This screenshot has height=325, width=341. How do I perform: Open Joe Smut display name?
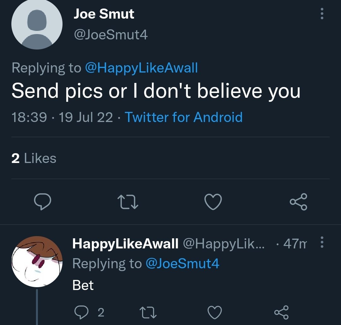click(104, 14)
